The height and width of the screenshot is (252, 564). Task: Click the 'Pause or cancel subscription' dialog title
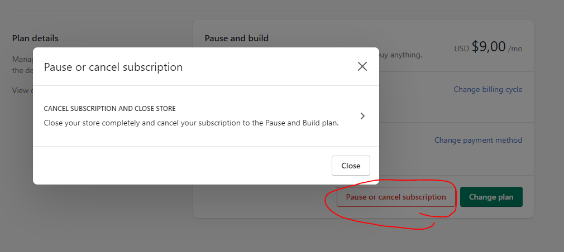tap(113, 67)
